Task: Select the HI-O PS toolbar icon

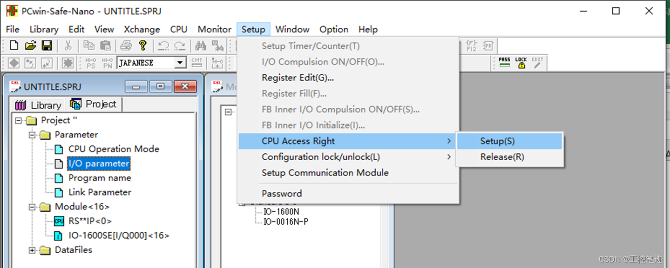Action: (x=91, y=62)
